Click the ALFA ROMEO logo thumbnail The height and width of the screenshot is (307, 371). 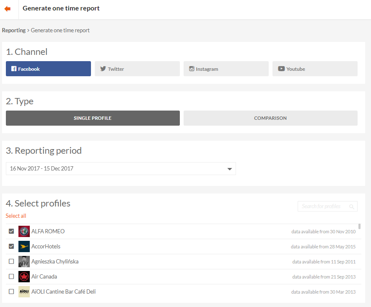click(24, 231)
